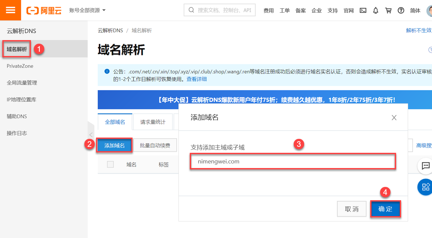Close the 添加域名 dialog with X
Screen dimensions: 432x238
(x=394, y=118)
